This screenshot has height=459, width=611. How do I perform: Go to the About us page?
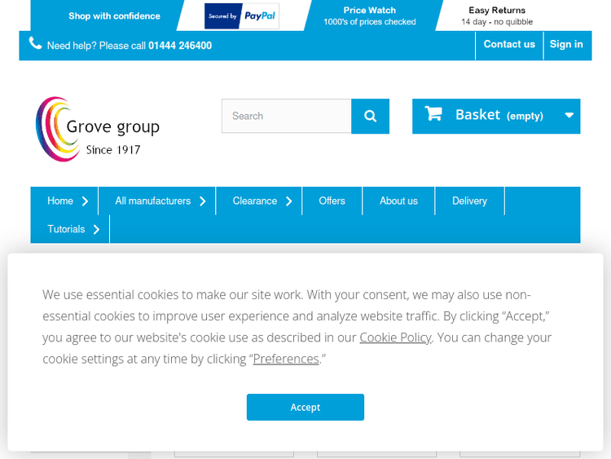click(x=398, y=201)
